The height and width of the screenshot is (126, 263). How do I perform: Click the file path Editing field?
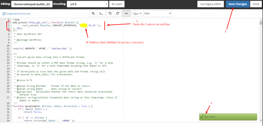click(32, 4)
